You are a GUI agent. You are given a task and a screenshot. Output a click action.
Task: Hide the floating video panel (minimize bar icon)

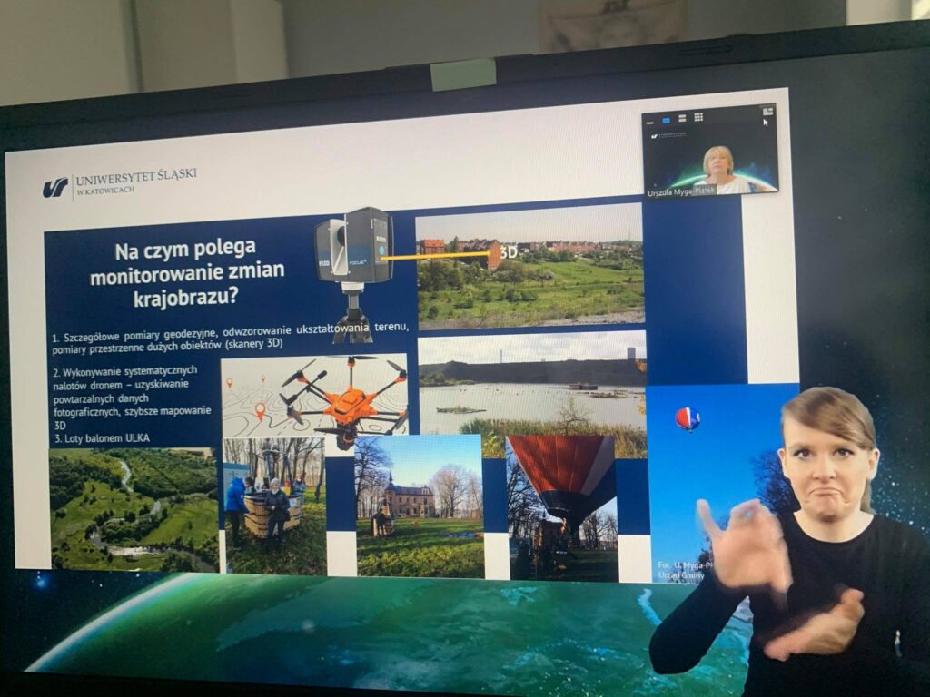[650, 123]
